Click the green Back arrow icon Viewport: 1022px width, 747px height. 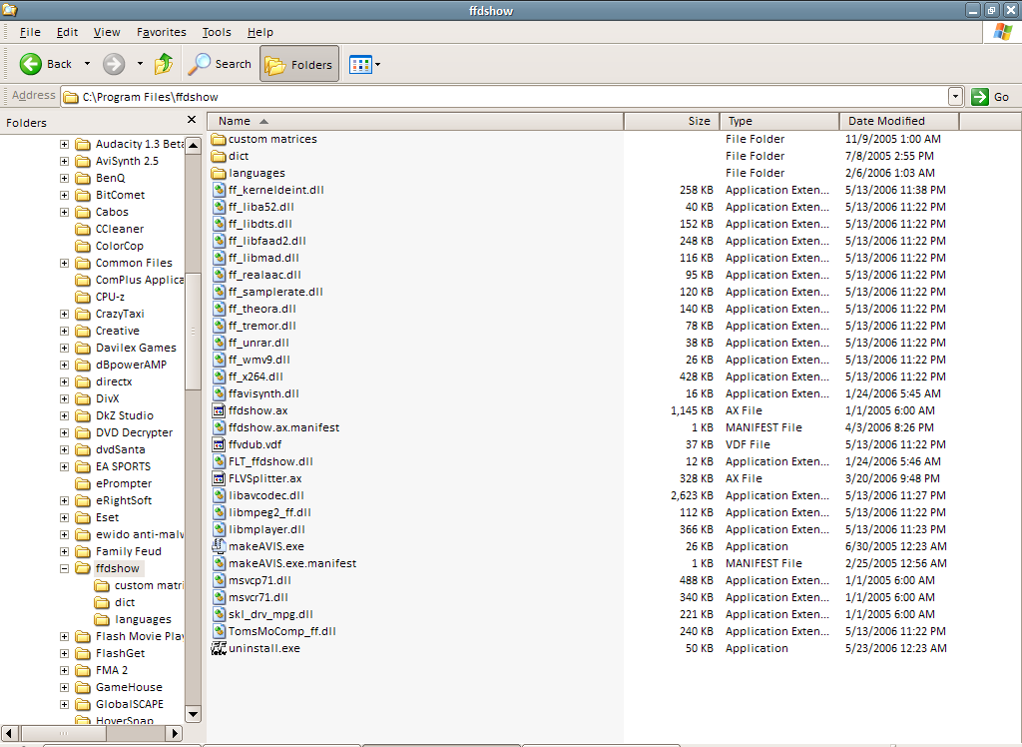31,64
